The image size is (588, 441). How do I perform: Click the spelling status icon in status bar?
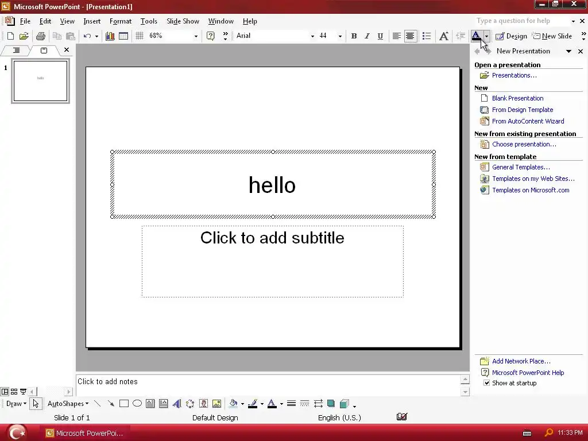tap(401, 417)
